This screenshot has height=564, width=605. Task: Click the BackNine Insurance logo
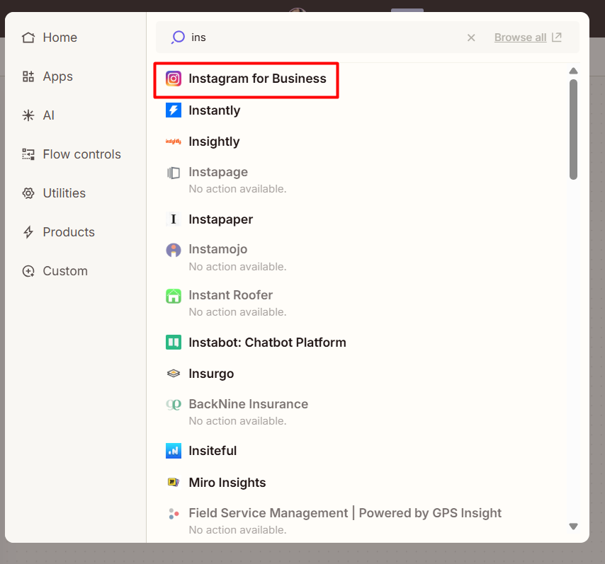[174, 404]
